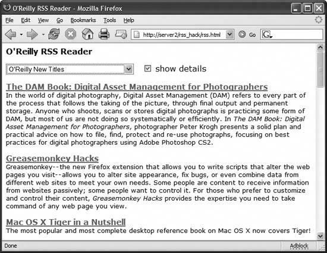
Task: Minimize the Firefox window
Action: point(296,8)
